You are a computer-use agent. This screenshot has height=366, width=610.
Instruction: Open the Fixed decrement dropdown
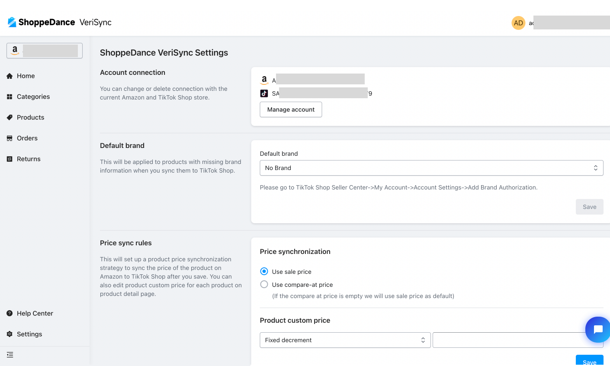345,340
